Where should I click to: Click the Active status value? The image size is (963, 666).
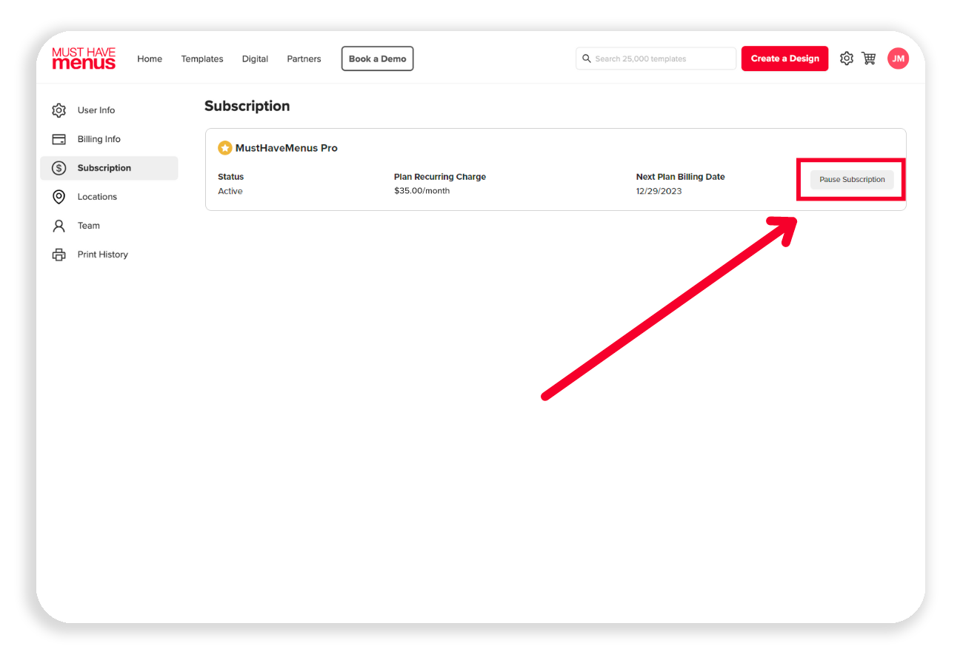tap(230, 191)
